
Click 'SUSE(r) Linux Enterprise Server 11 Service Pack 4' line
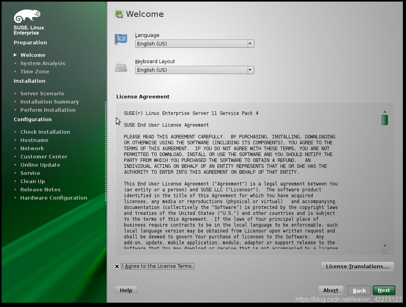tap(191, 113)
